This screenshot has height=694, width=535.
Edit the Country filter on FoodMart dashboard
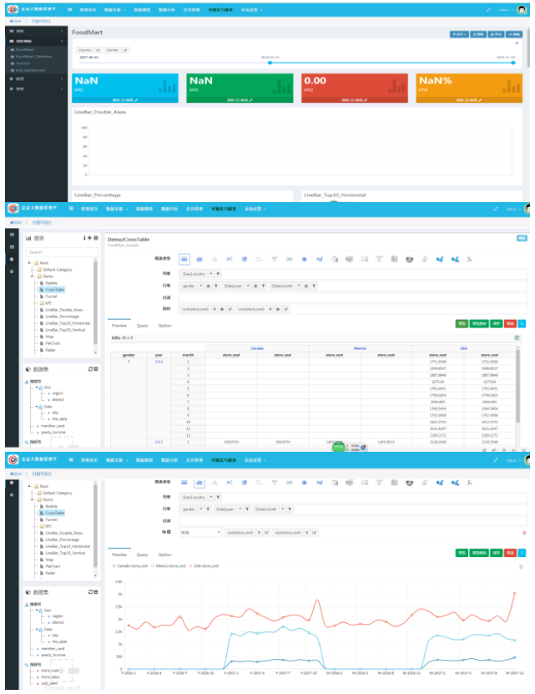click(98, 50)
